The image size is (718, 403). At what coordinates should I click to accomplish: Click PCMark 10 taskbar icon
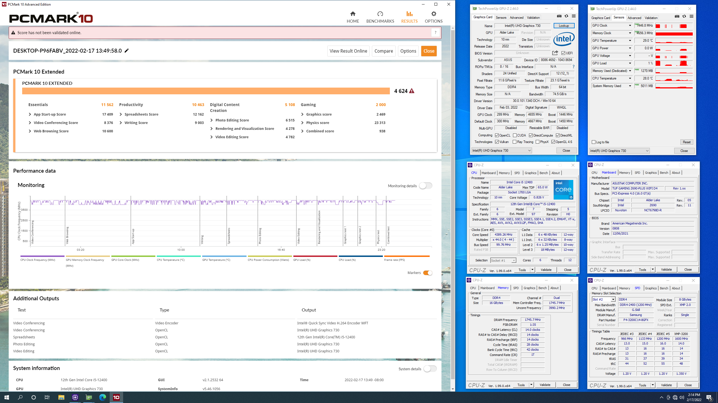(x=116, y=397)
